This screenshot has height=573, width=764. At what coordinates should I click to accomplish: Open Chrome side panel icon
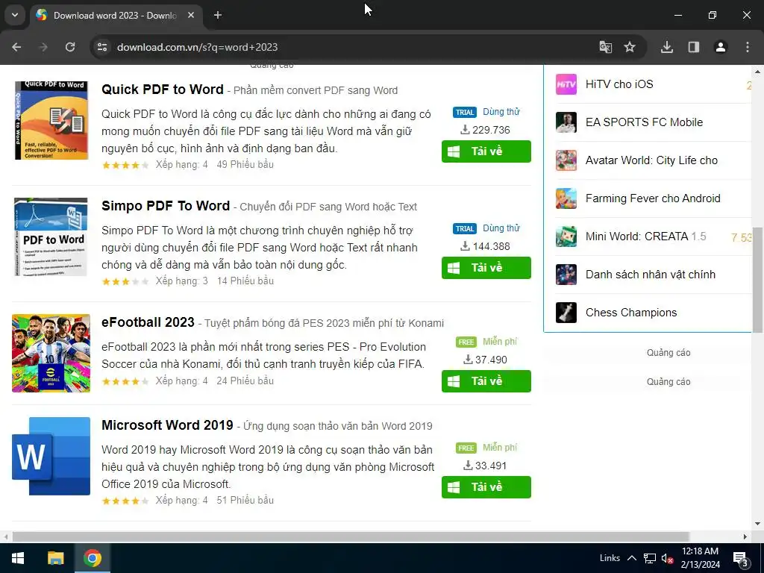693,47
